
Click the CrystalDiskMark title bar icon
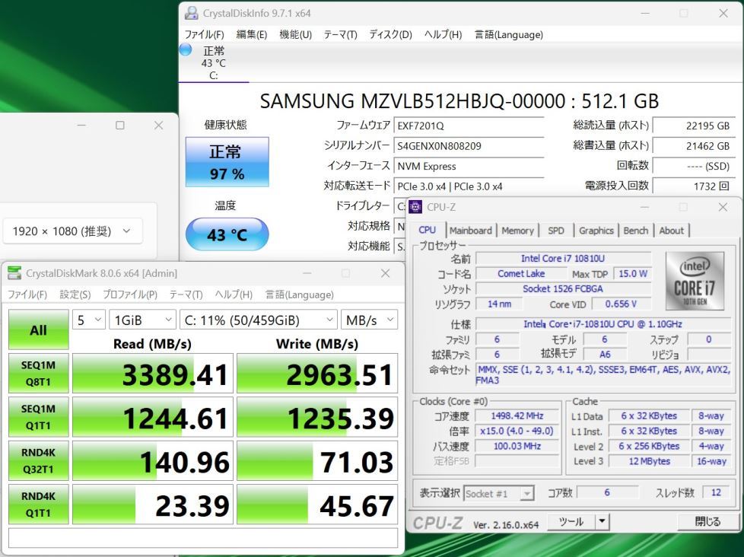tap(14, 273)
